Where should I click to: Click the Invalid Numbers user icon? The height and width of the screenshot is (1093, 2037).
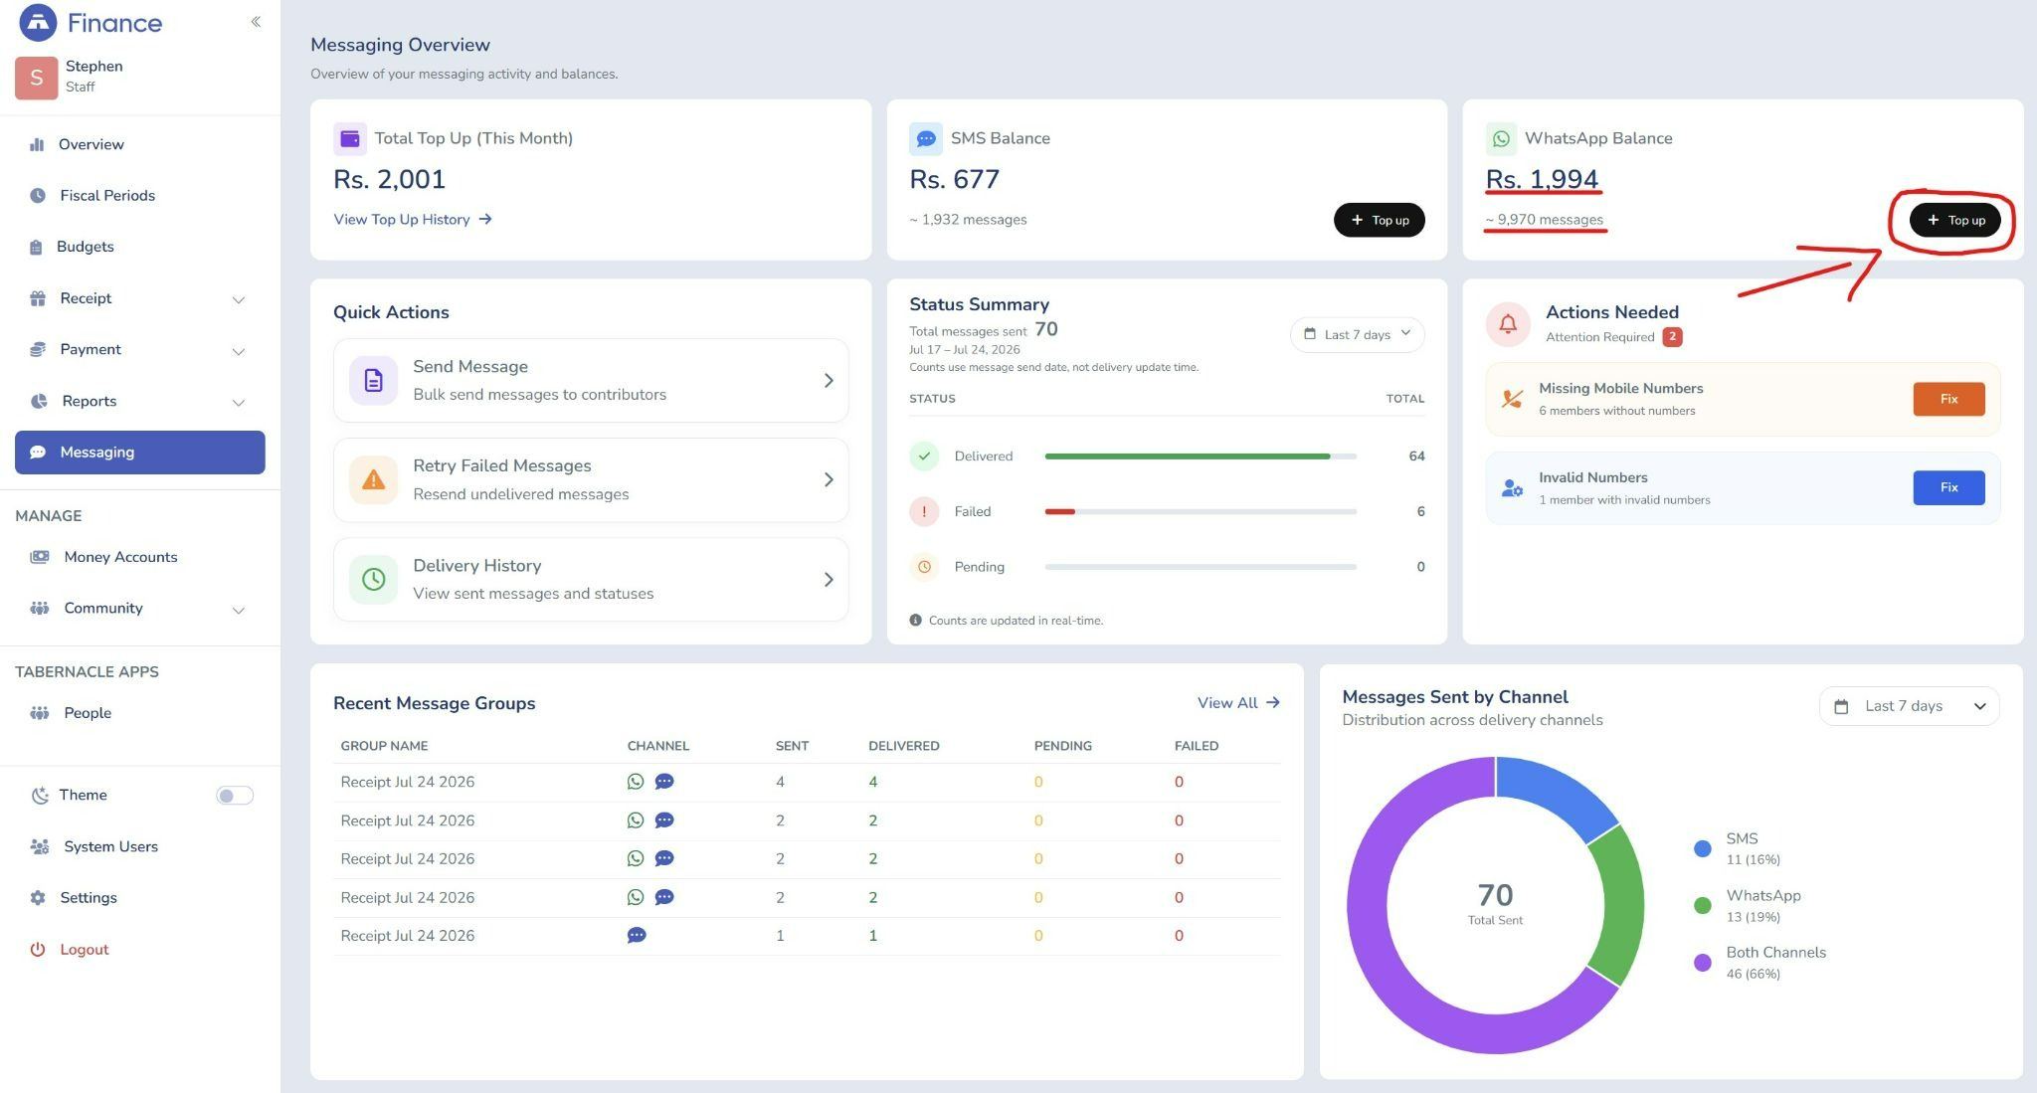1512,488
